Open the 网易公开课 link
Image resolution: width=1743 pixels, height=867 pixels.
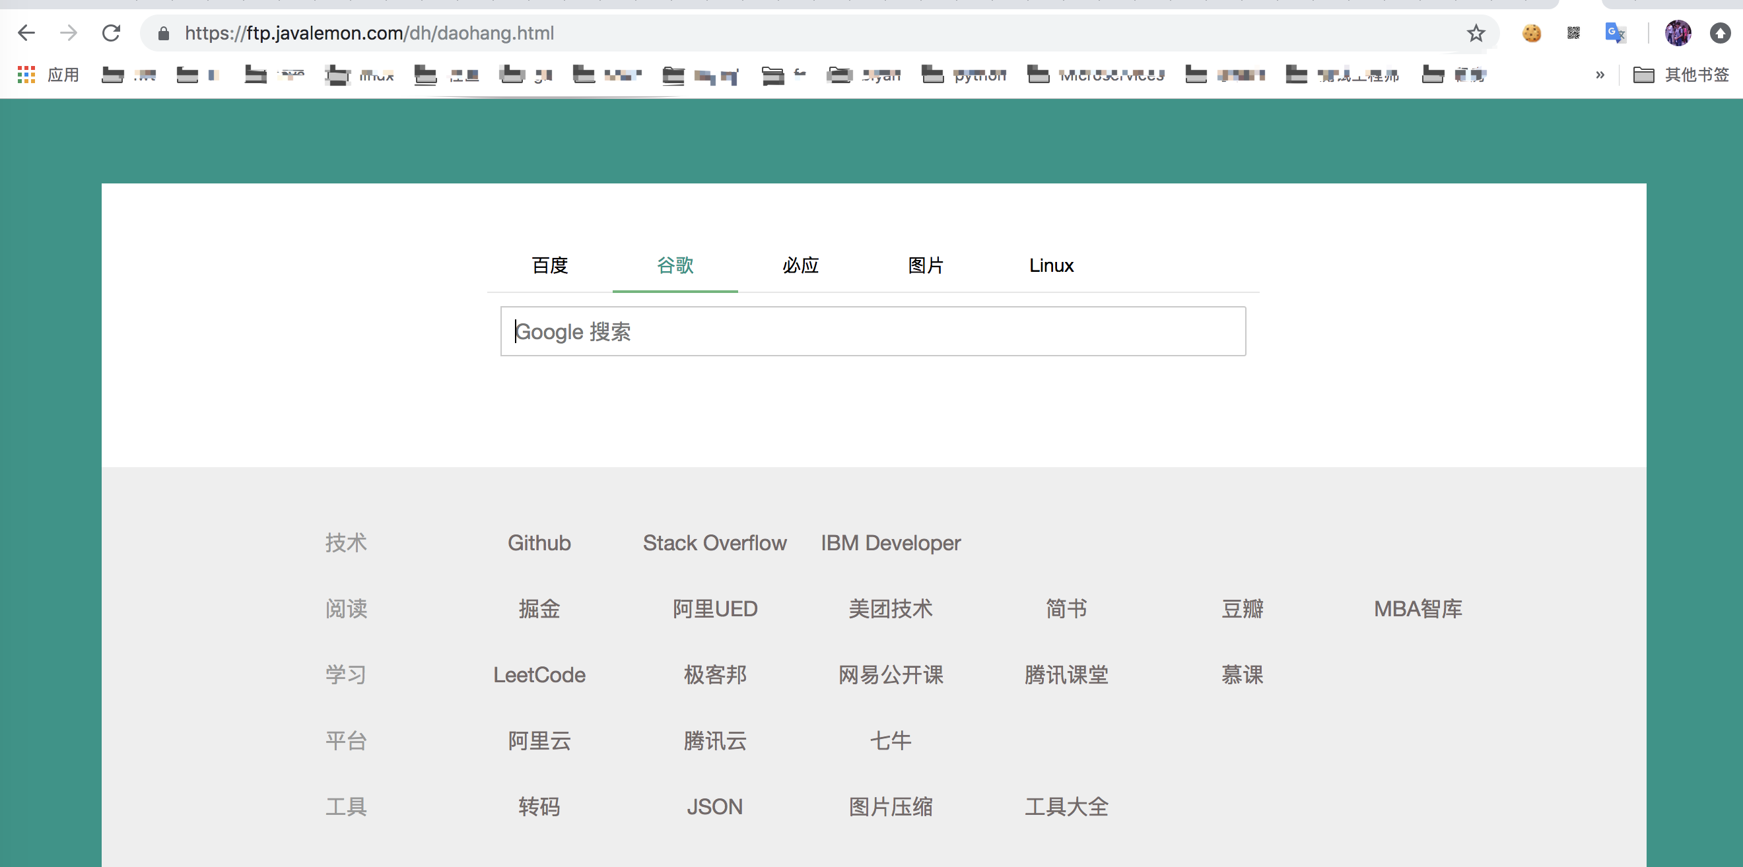(x=891, y=674)
